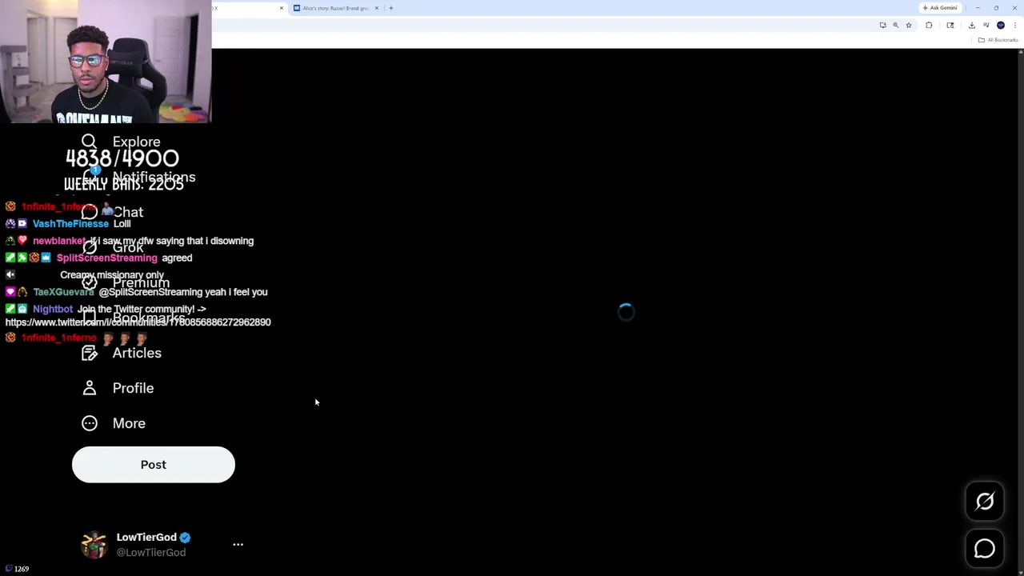1024x576 pixels.
Task: Open the browser extensions puzzle icon
Action: click(929, 26)
